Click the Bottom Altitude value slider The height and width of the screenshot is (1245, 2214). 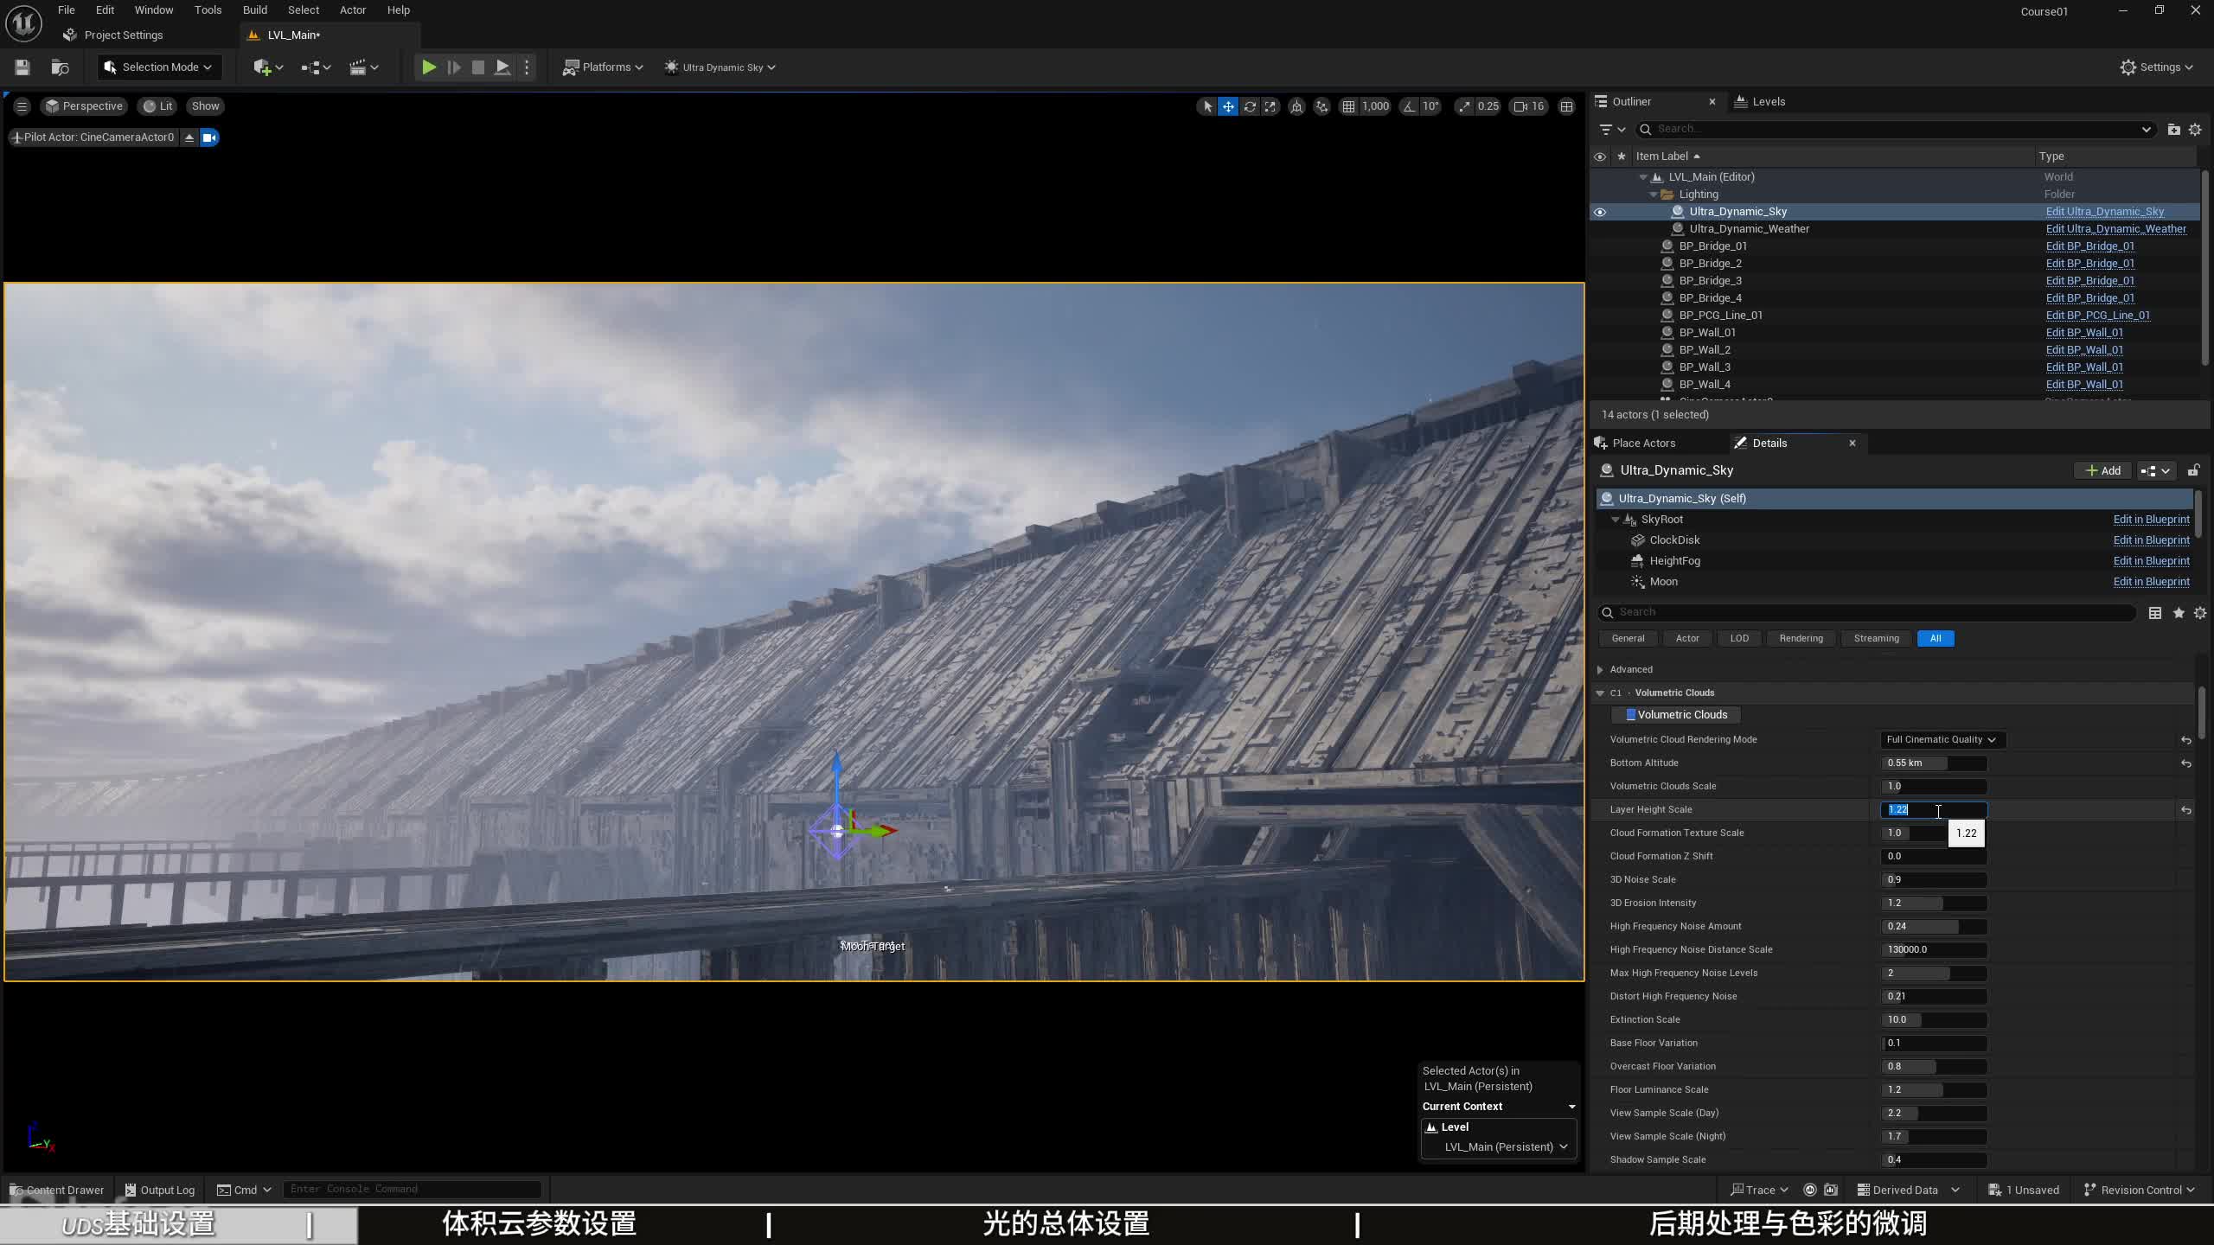tap(1934, 763)
